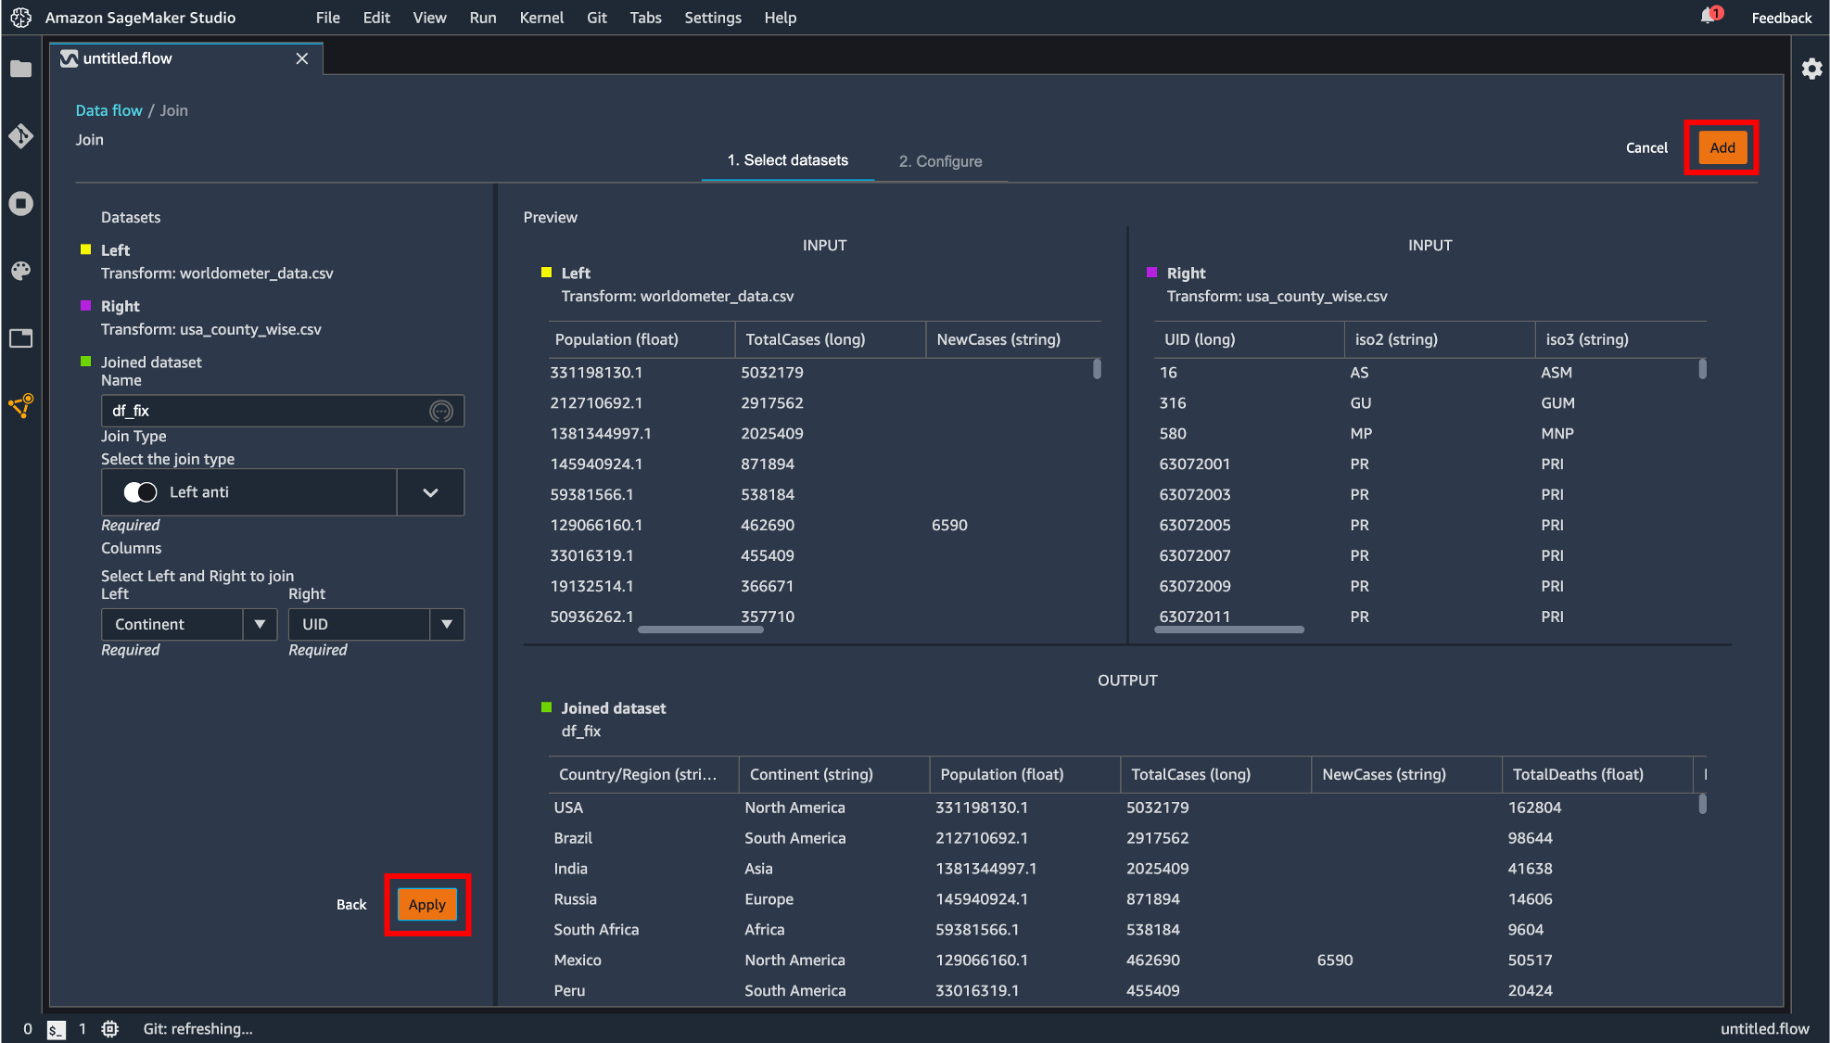Image resolution: width=1830 pixels, height=1043 pixels.
Task: Open the file browser folder icon
Action: pos(20,69)
